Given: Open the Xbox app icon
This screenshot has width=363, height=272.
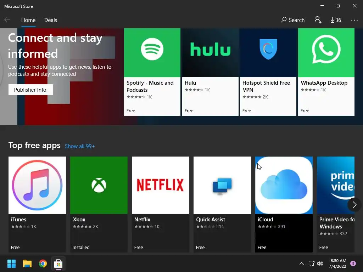Looking at the screenshot, I should pyautogui.click(x=99, y=185).
